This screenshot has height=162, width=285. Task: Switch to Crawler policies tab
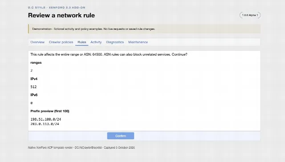(x=61, y=42)
